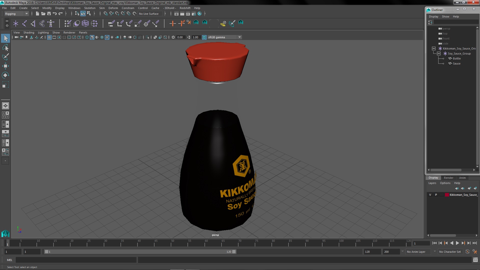Click frame 60 on the timeline
Viewport: 480px width, 270px height.
pos(206,243)
